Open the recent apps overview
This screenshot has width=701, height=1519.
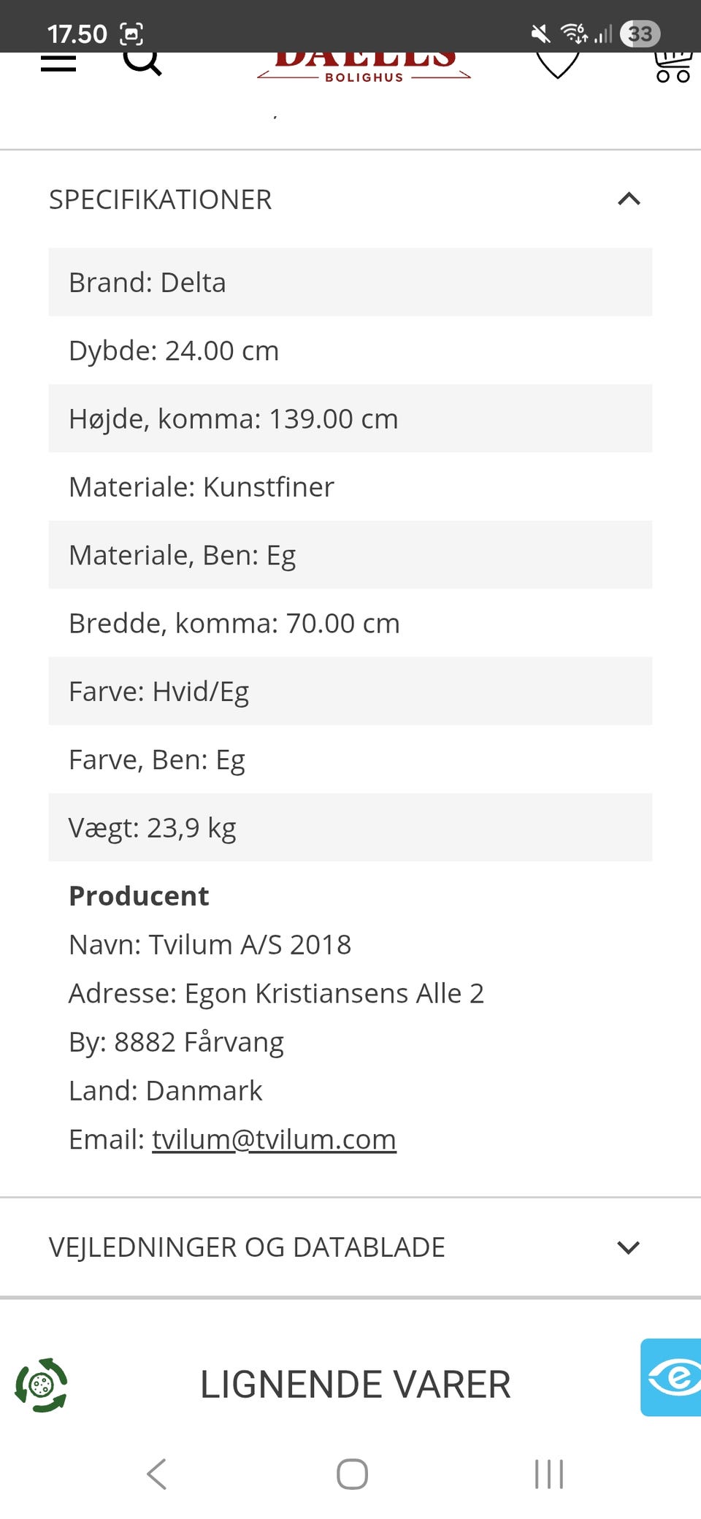[549, 1474]
